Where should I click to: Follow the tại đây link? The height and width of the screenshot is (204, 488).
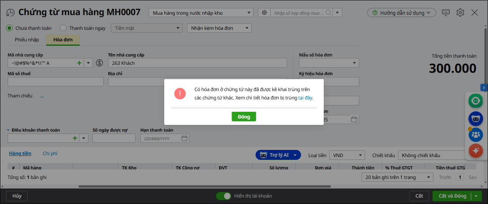click(305, 97)
